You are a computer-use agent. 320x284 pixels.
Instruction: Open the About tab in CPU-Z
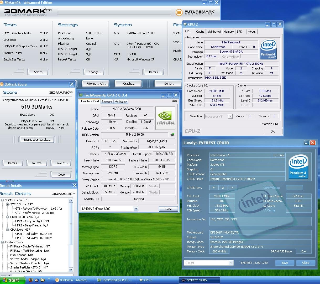pos(252,32)
